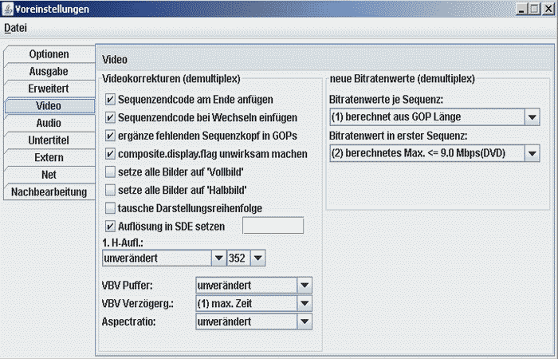
Task: Maximize the Voreinstellungen window
Action: 532,9
